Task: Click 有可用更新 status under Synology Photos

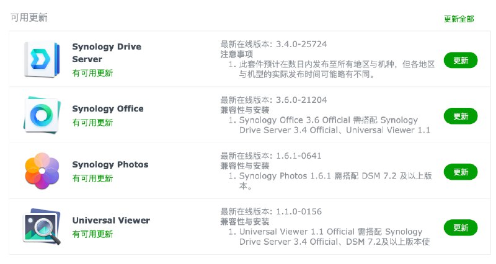Action: click(x=93, y=178)
